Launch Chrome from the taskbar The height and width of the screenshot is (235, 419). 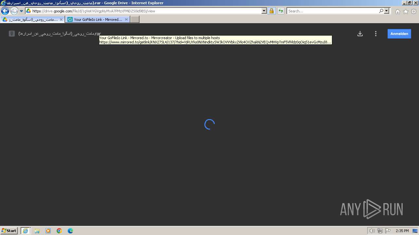tap(59, 231)
